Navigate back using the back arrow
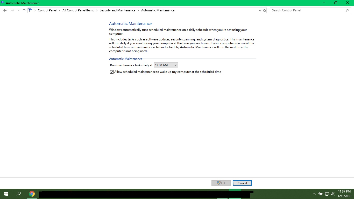 (x=5, y=10)
